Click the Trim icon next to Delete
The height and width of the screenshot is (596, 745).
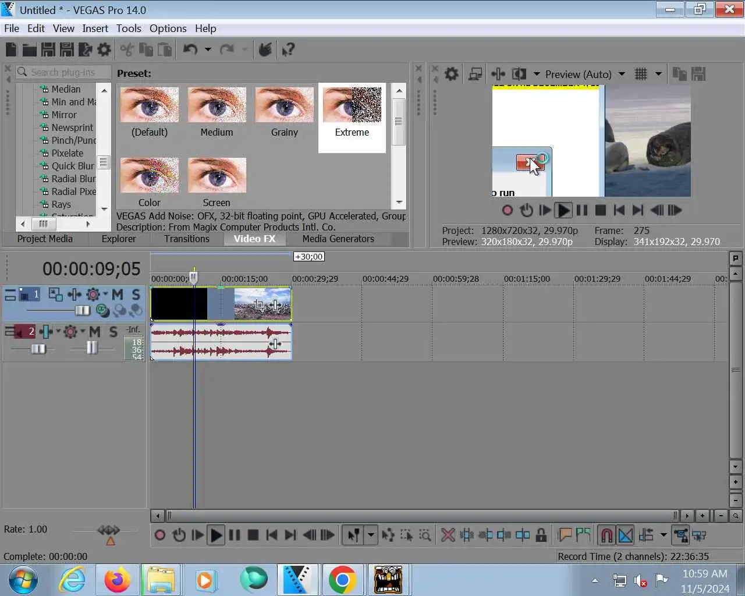[466, 535]
